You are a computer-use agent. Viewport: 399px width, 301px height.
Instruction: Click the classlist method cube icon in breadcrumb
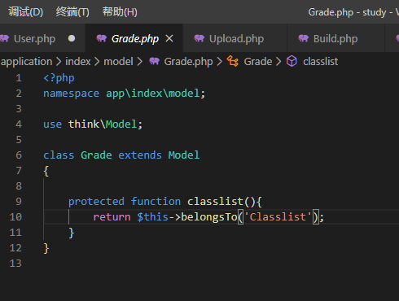tap(292, 61)
